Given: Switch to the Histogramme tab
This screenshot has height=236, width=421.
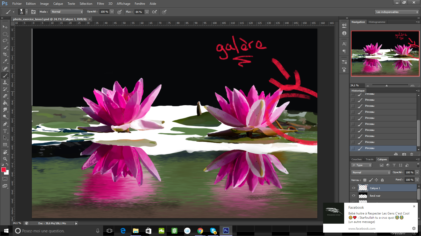Looking at the screenshot, I should click(377, 22).
